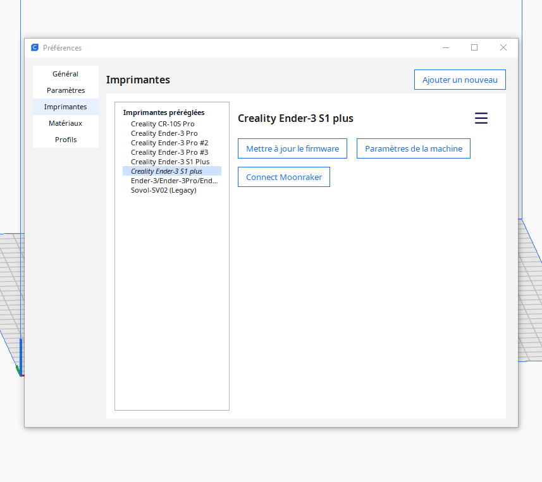Click the Imprimantes page heading

pyautogui.click(x=138, y=80)
